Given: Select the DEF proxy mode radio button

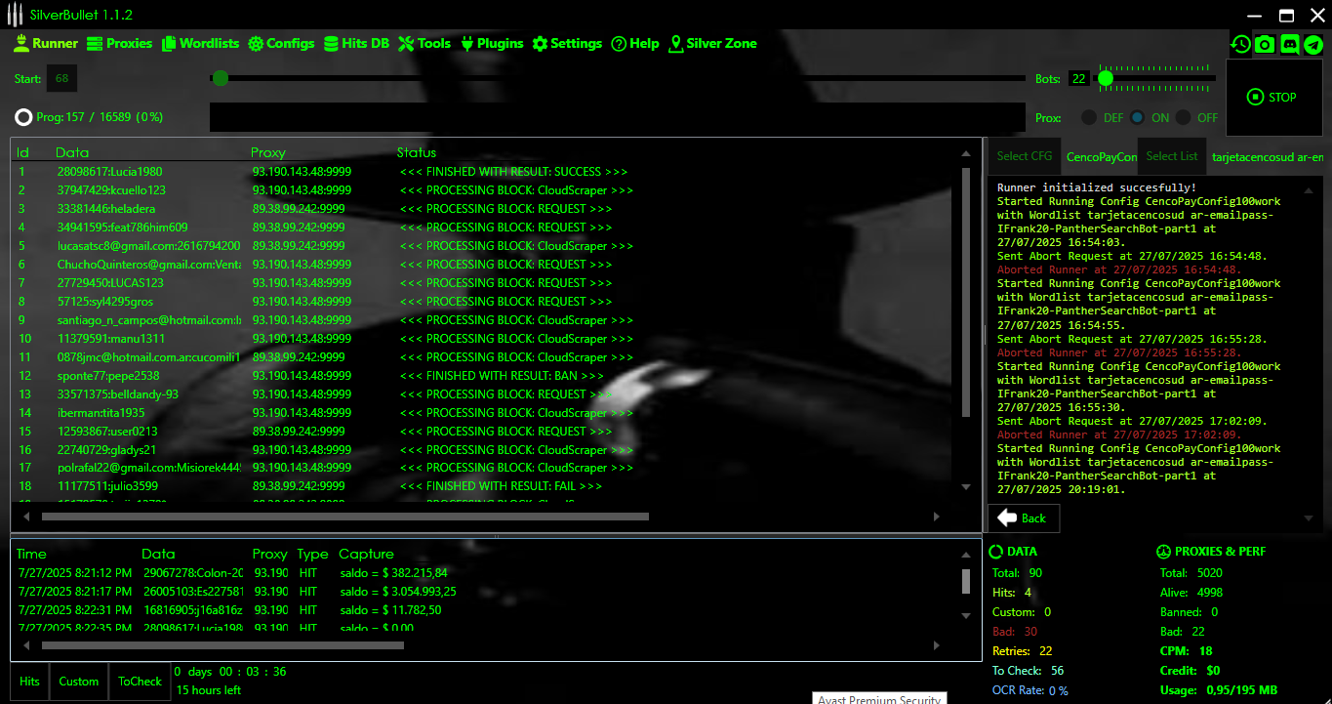Looking at the screenshot, I should tap(1088, 117).
